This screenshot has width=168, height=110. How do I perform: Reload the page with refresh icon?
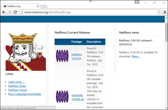tap(15, 12)
